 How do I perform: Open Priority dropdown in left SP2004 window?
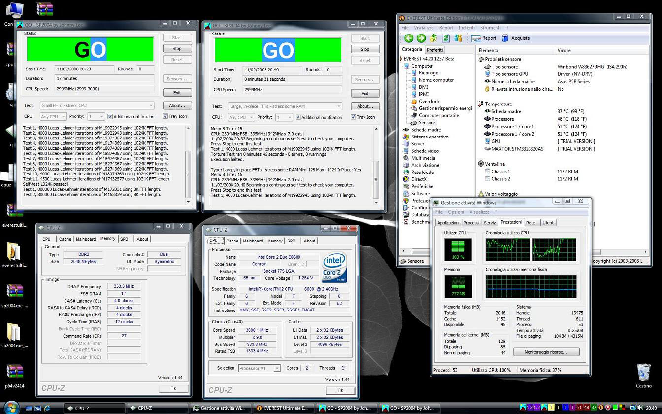pyautogui.click(x=96, y=117)
